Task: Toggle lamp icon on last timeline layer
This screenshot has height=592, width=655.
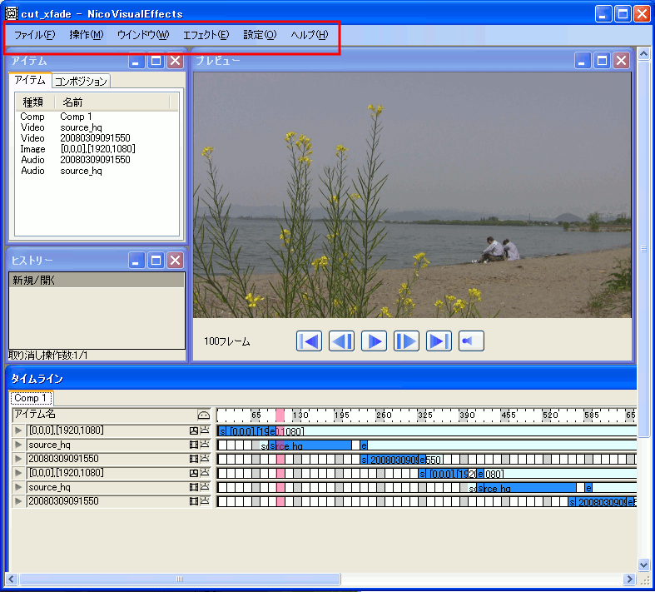Action: [x=205, y=501]
